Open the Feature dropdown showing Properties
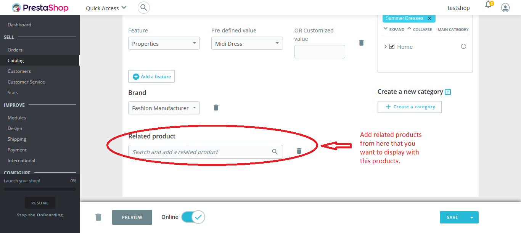521x233 pixels. coord(164,43)
